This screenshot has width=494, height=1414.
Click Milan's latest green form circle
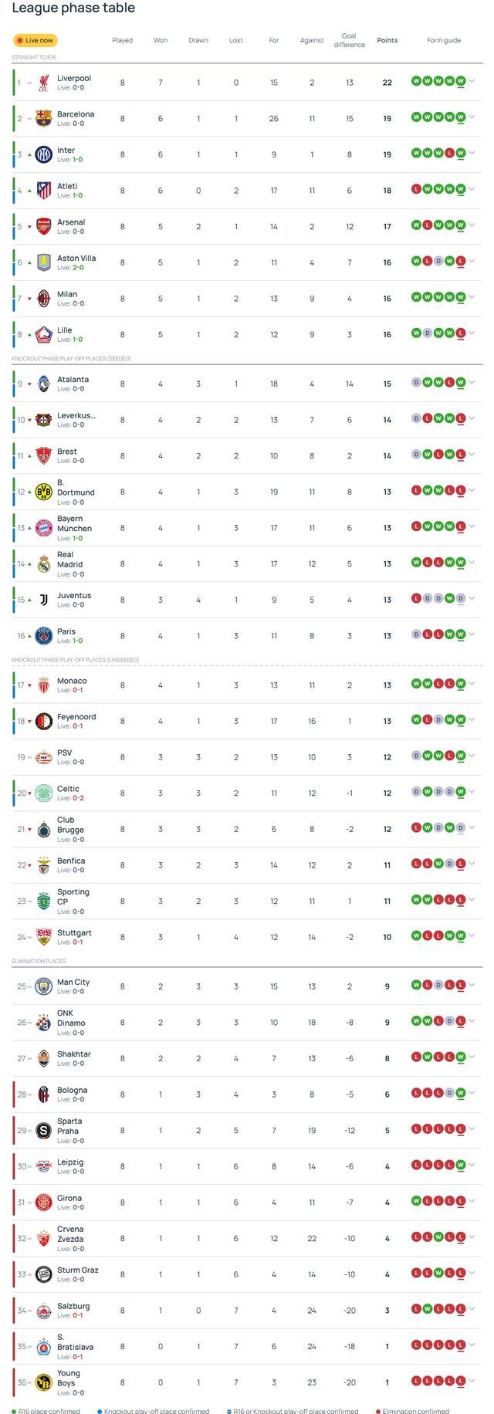tap(461, 297)
